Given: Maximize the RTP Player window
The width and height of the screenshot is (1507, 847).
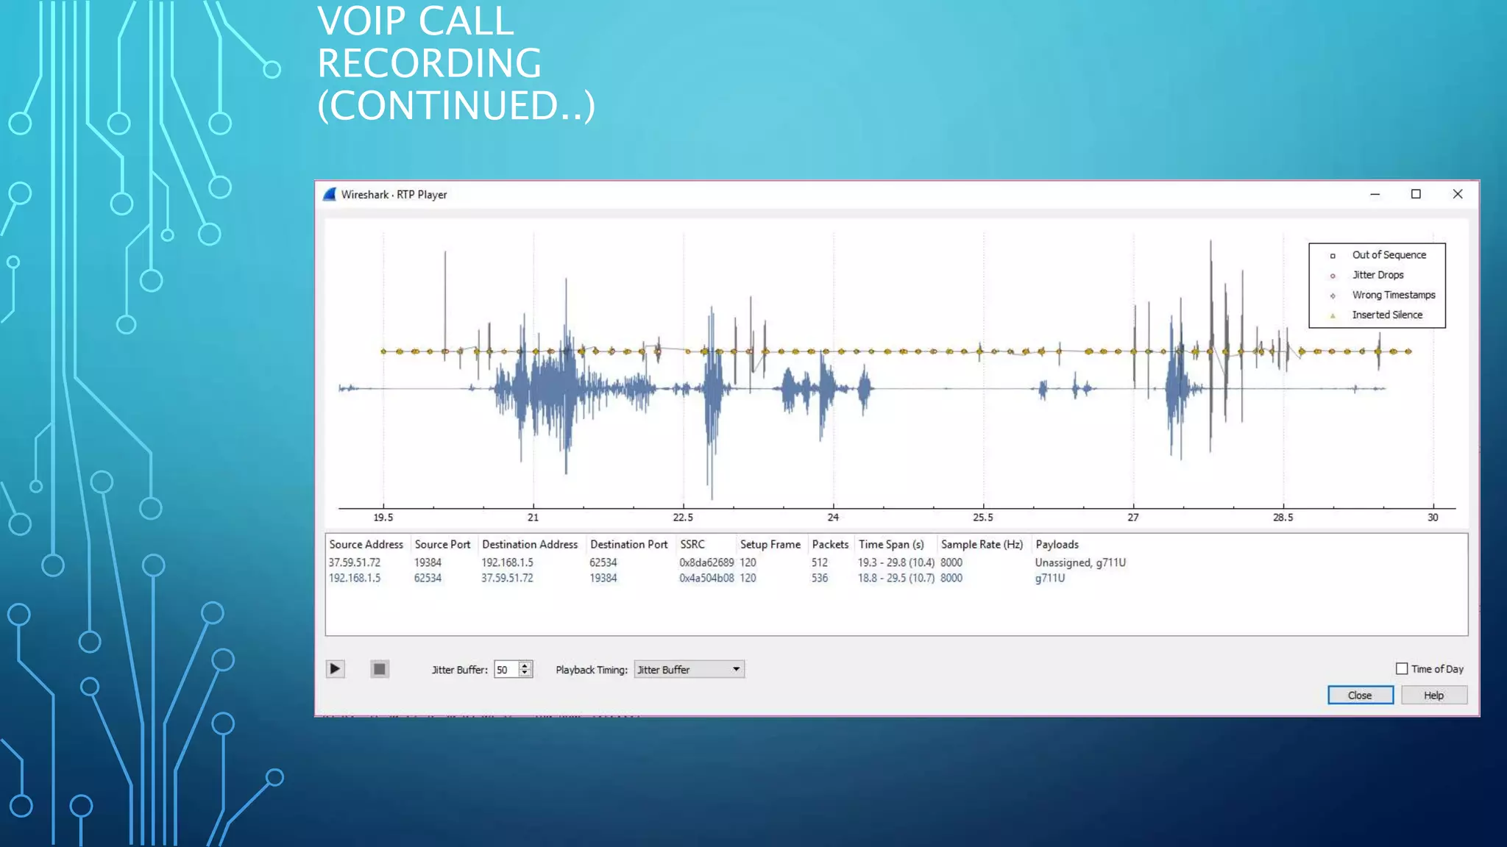Looking at the screenshot, I should coord(1416,194).
